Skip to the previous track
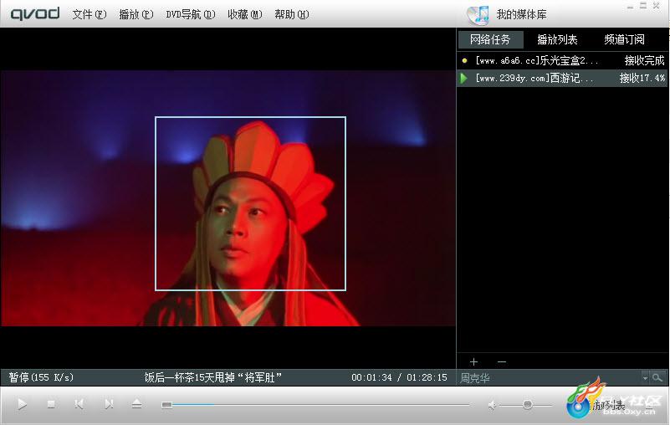This screenshot has width=670, height=425. pos(79,404)
